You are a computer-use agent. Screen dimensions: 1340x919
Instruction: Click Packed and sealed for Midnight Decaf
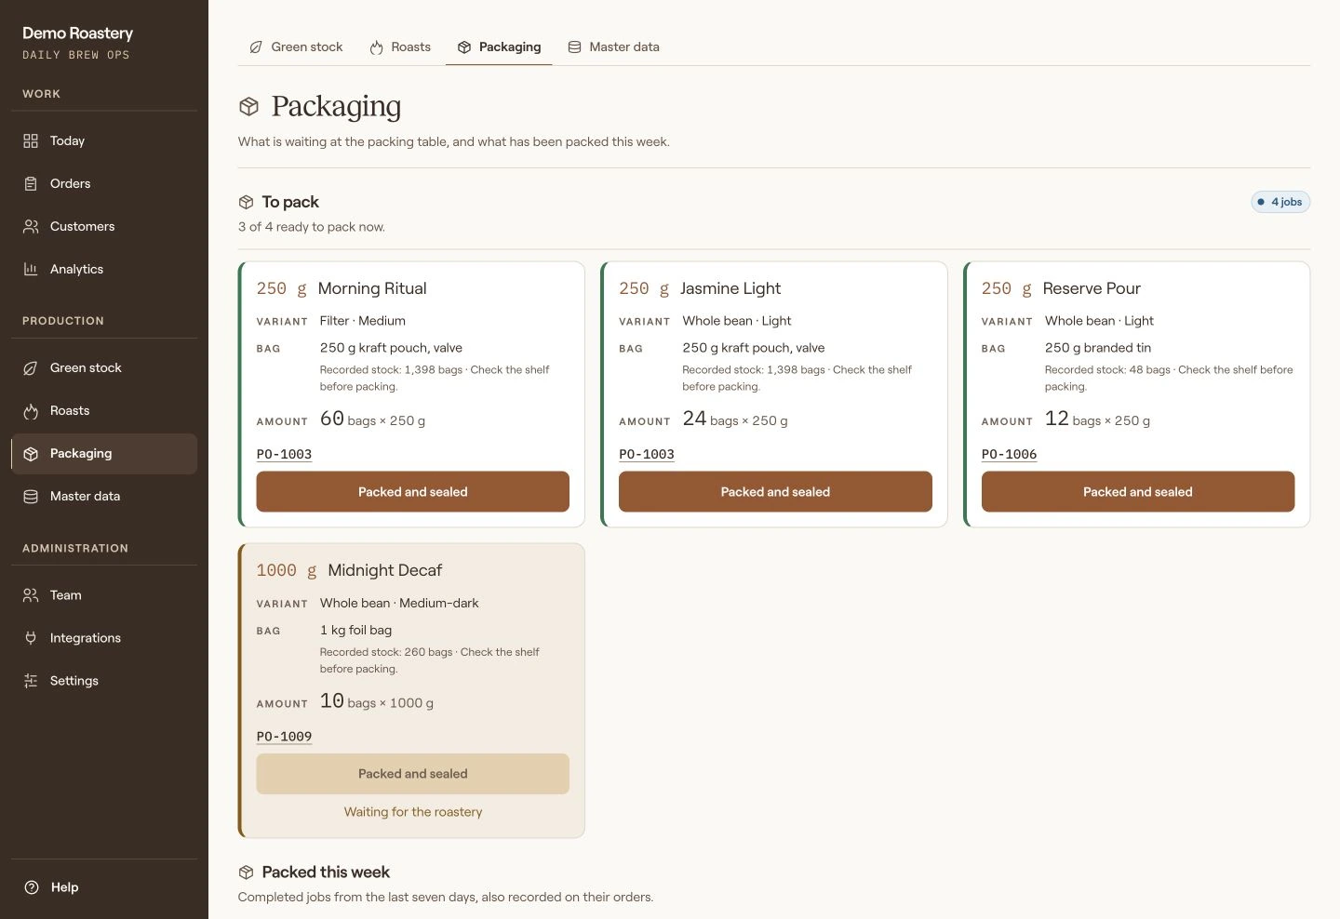pyautogui.click(x=412, y=773)
